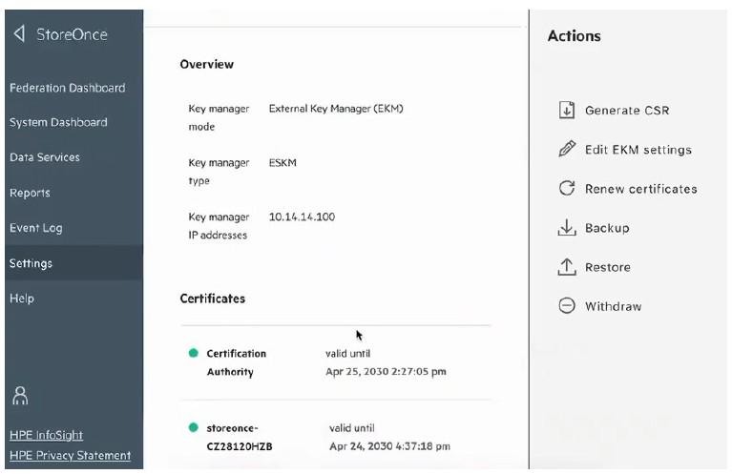Click the Actions panel heading
The width and height of the screenshot is (732, 474).
tap(575, 36)
